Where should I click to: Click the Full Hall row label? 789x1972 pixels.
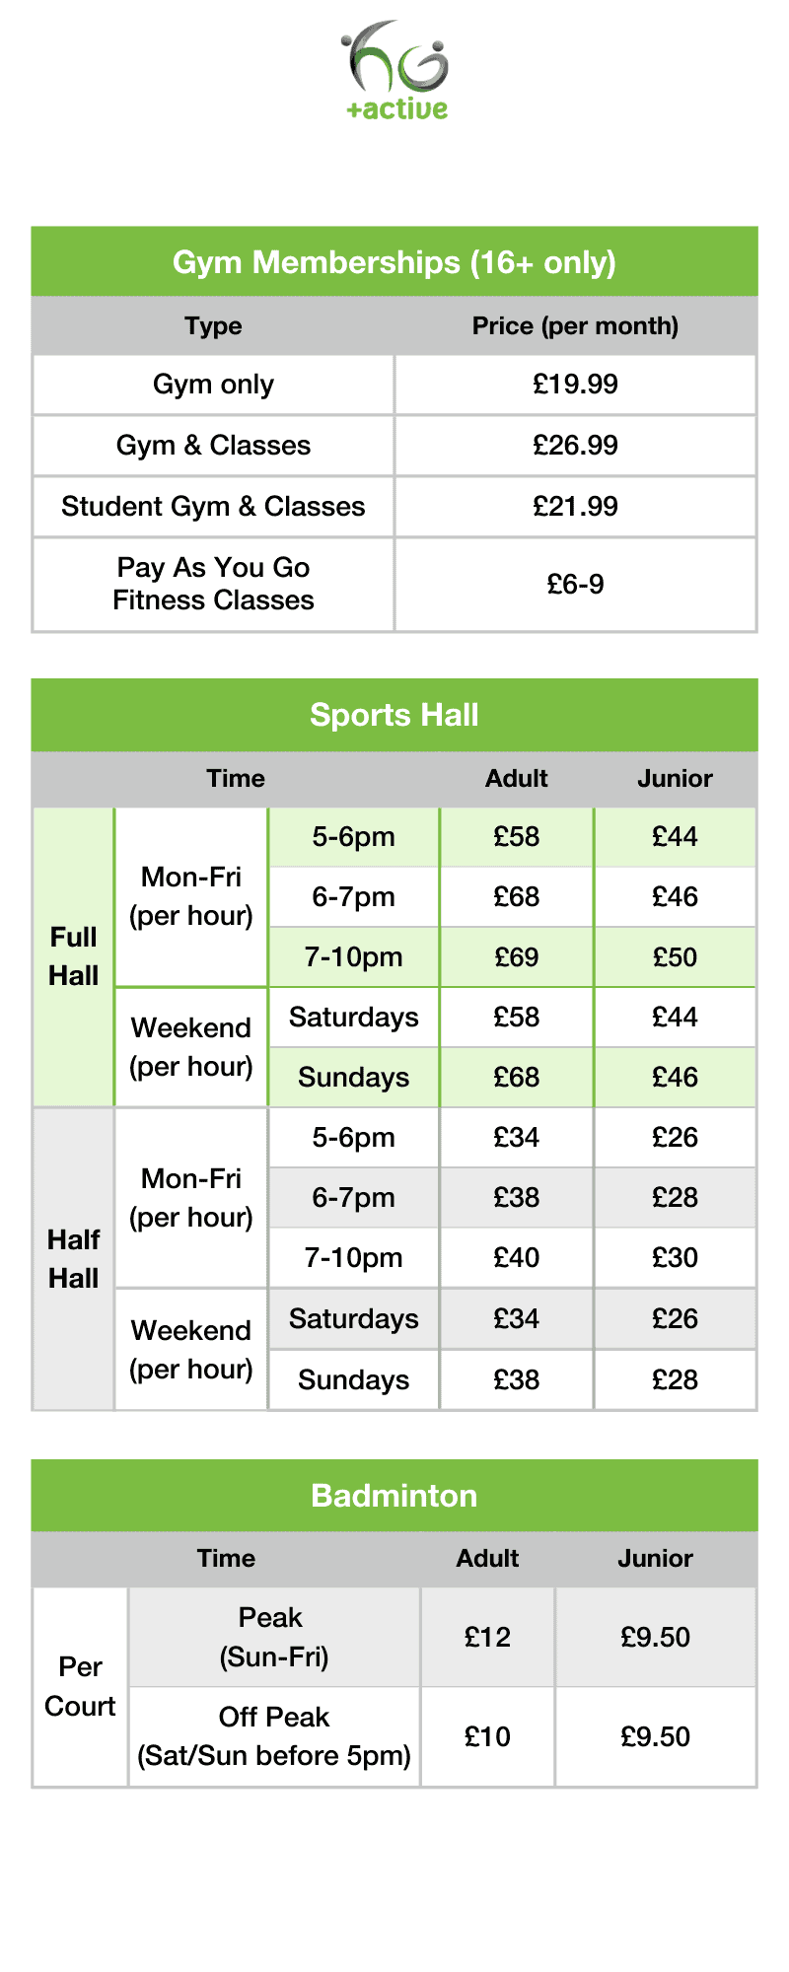[74, 956]
